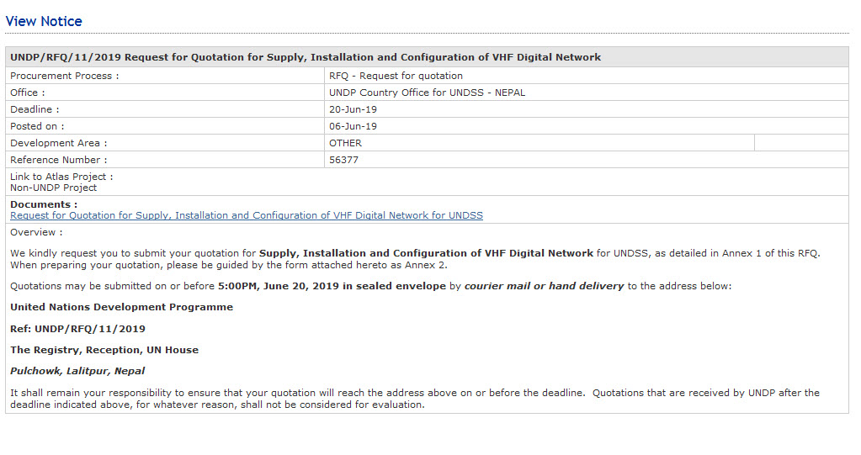The height and width of the screenshot is (455, 861).
Task: Click the Procurement Process label
Action: 64,76
